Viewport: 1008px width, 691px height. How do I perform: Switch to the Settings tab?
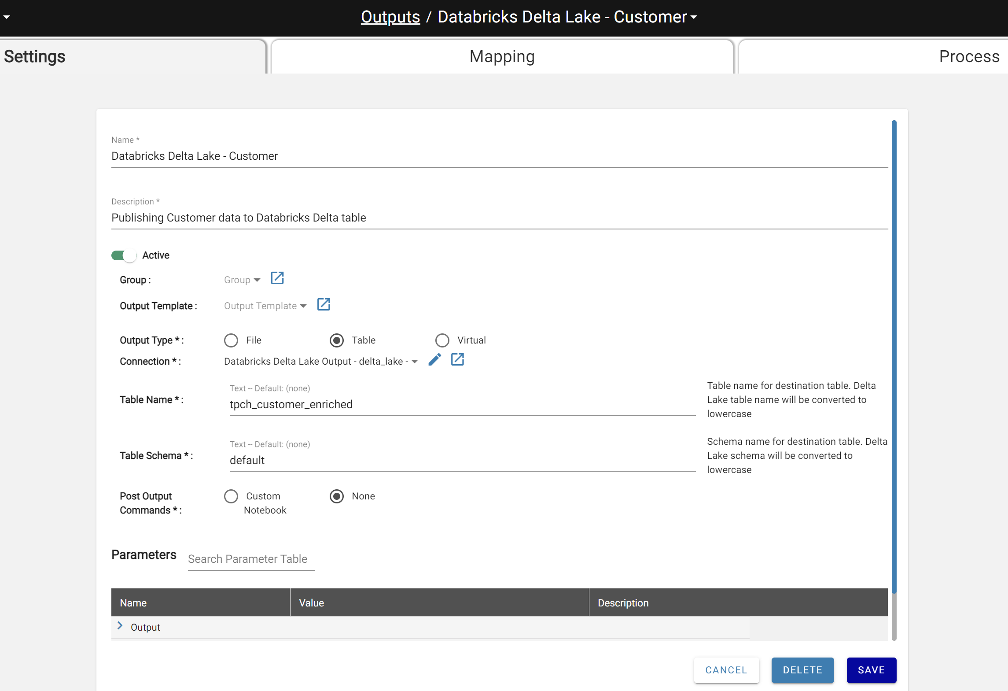pos(132,56)
